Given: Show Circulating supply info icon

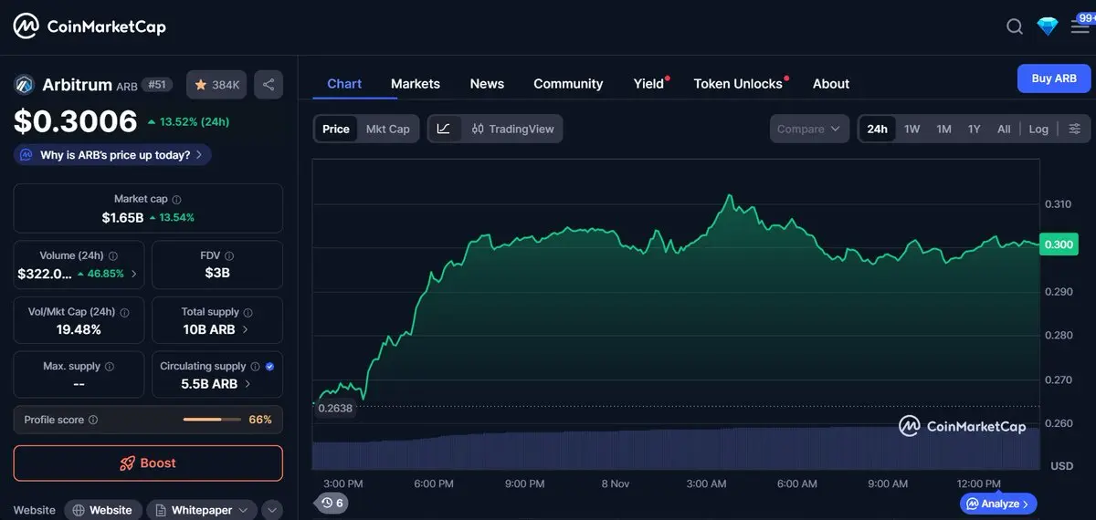Looking at the screenshot, I should [x=256, y=367].
